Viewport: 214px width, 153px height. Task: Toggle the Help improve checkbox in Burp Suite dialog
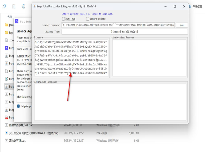[18, 106]
